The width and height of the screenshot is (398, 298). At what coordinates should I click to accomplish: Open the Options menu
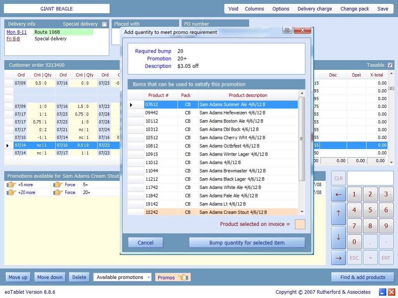point(281,9)
